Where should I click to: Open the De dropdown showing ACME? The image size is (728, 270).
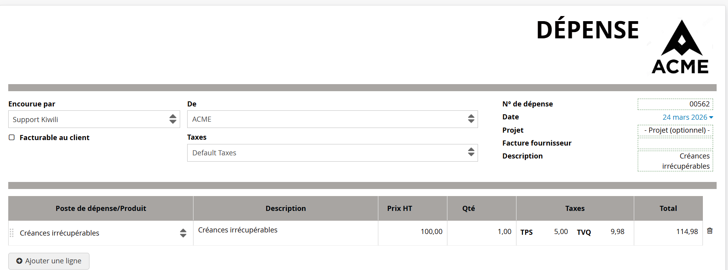click(332, 119)
